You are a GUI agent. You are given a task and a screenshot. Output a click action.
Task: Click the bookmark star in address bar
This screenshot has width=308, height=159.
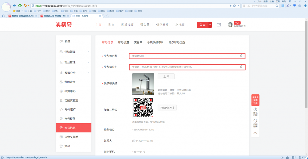pyautogui.click(x=234, y=6)
